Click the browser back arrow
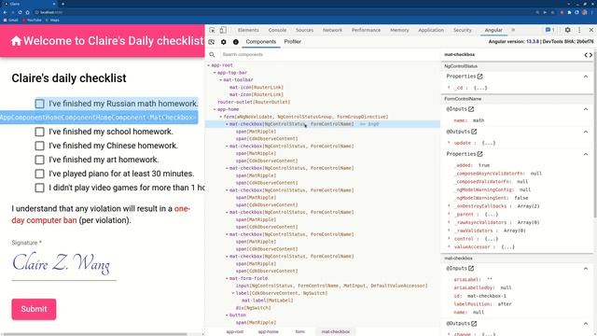Image resolution: width=597 pixels, height=336 pixels. click(x=5, y=12)
